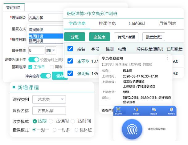Click the 批量出班 button
Viewport: 188px width, 145px height.
coord(154,37)
